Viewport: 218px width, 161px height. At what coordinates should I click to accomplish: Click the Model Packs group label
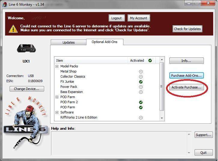69,66
